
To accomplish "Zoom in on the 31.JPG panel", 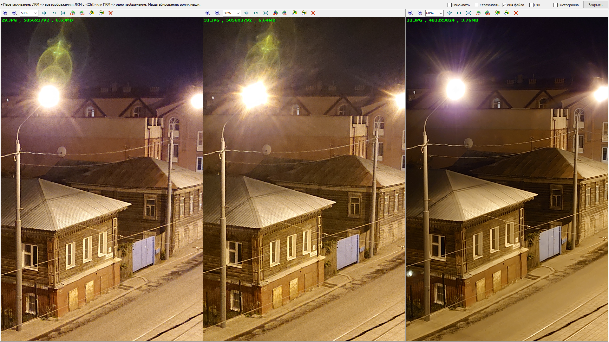I will click(208, 13).
